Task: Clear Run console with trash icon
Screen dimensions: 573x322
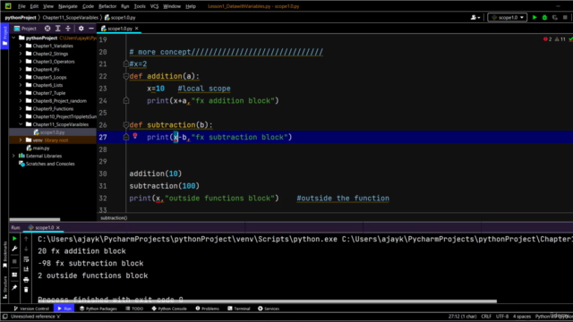Action: [x=26, y=290]
